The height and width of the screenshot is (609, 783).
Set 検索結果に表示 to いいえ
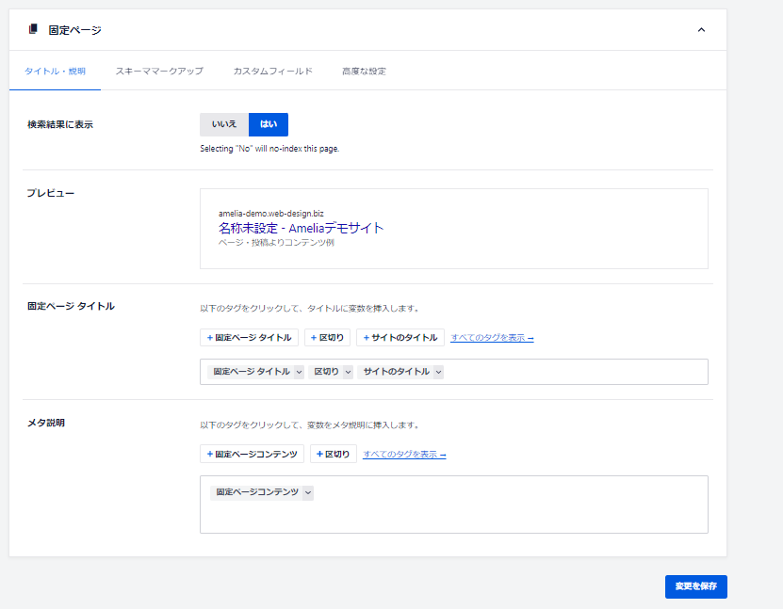click(224, 124)
